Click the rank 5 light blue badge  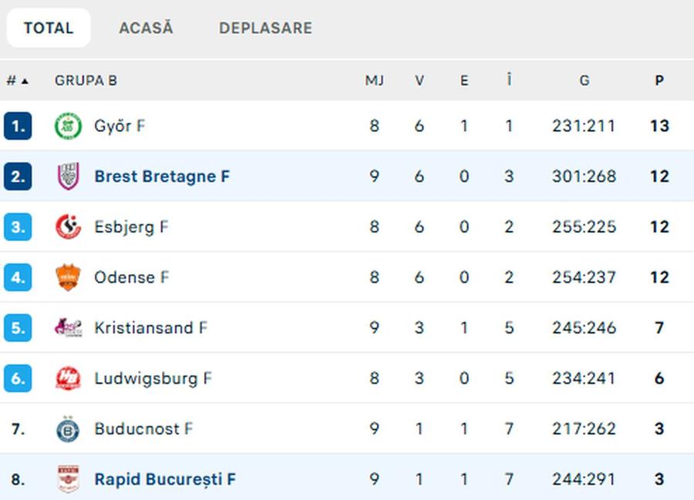coord(18,327)
